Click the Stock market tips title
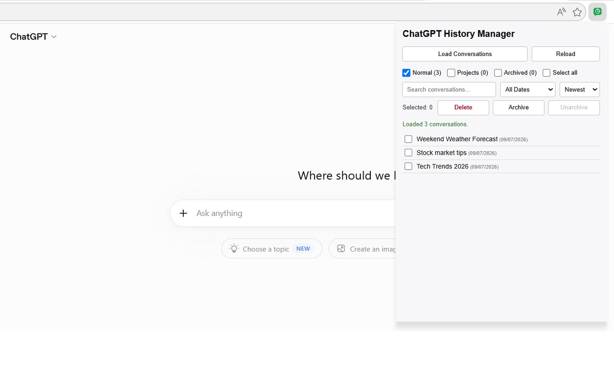Viewport: 614px width, 383px height. 441,153
